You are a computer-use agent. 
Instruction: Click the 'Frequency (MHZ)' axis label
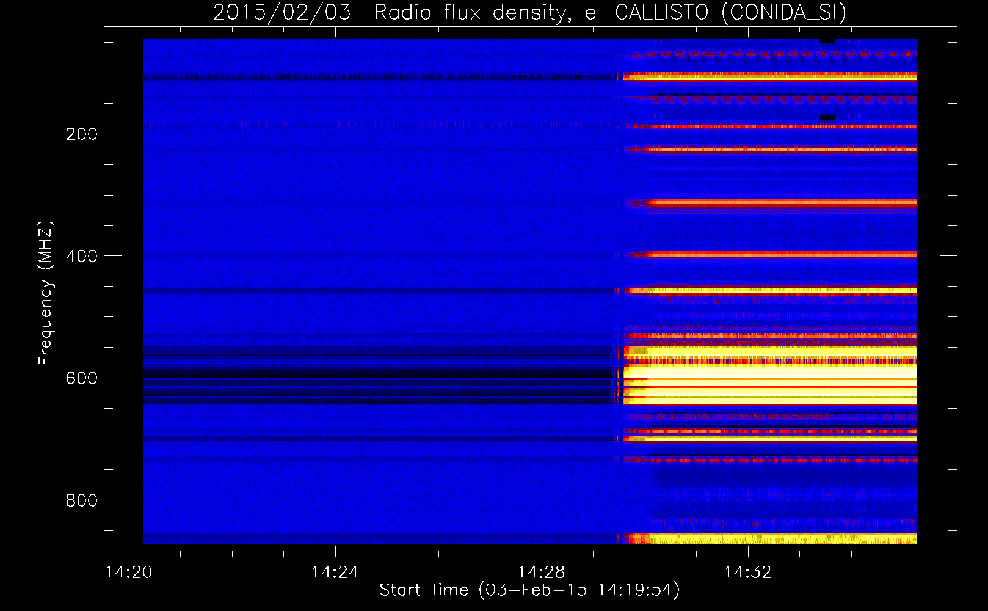[46, 293]
